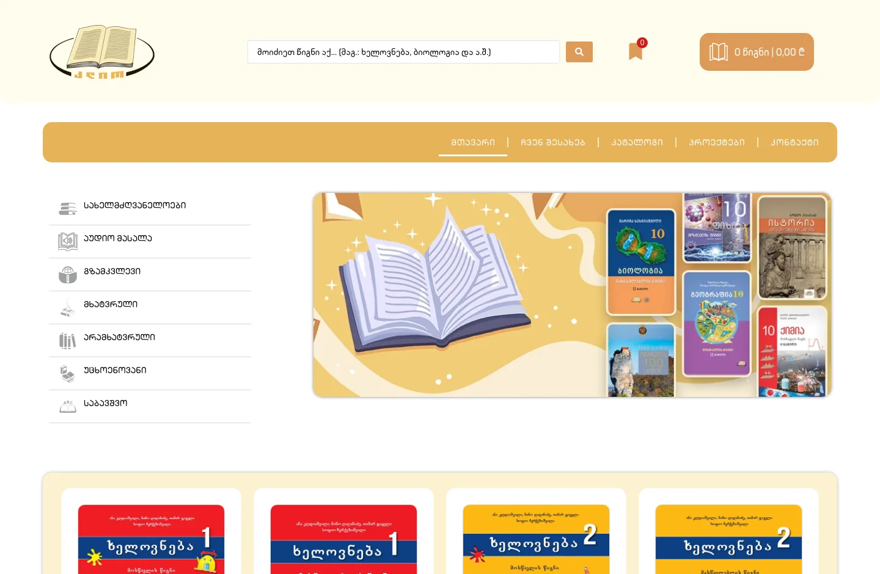880x574 pixels.
Task: Open the first red ხელოვნება 1 book cover
Action: coord(151,539)
